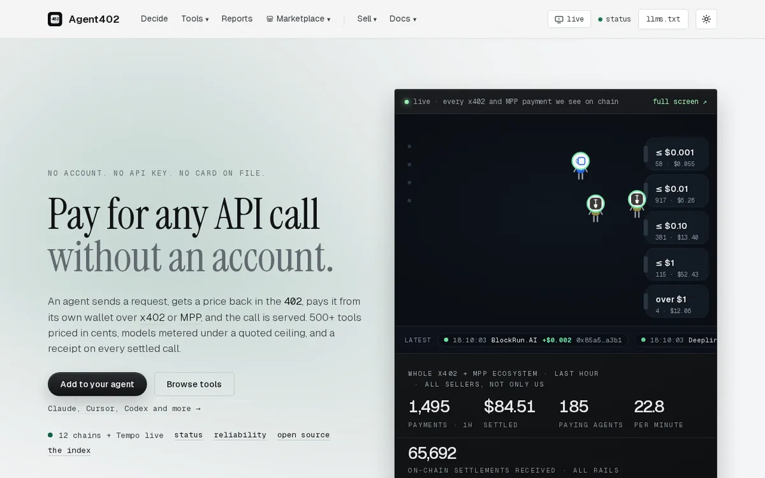
Task: Select the over $1 price bucket
Action: (678, 302)
